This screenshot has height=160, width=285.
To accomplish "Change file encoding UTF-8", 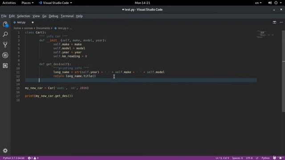I will click(x=249, y=158).
